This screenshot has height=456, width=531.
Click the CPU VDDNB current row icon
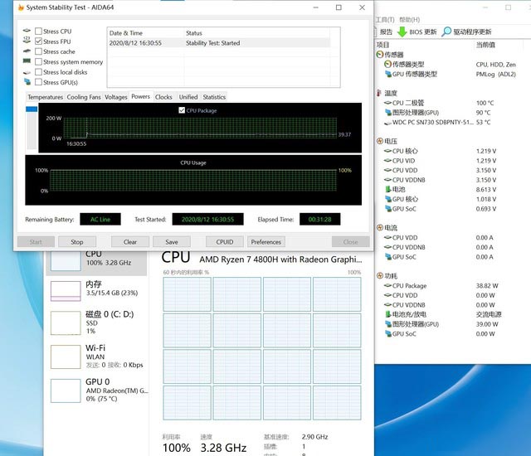coord(387,247)
